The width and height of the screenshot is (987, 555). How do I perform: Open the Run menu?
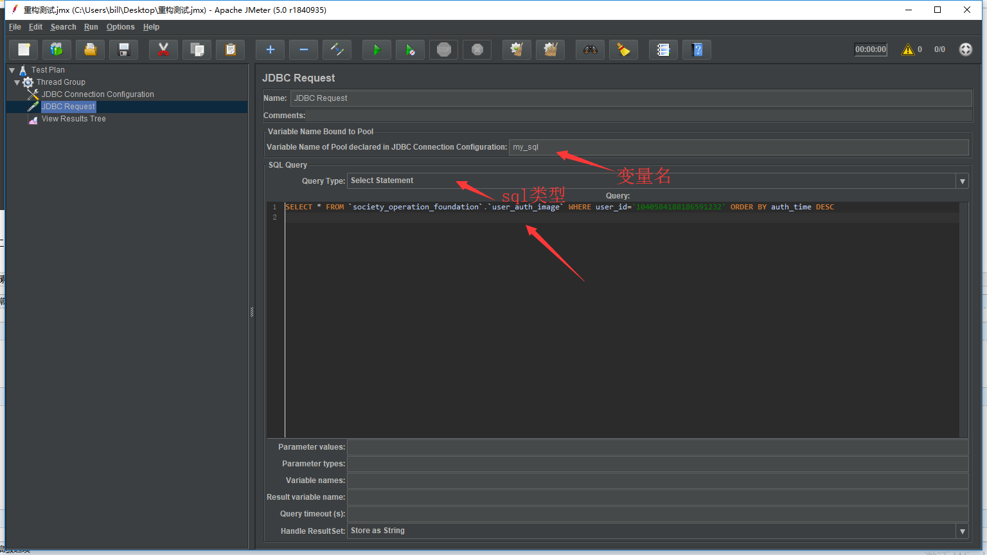pos(91,27)
